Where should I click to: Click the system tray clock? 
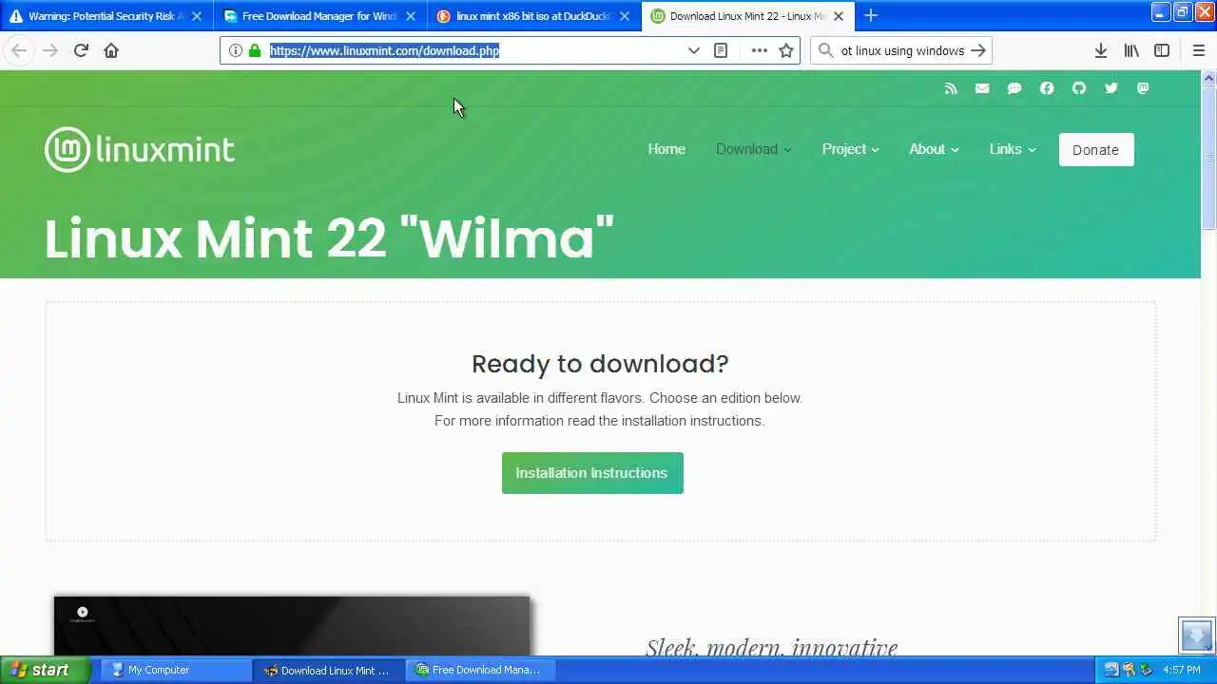(1182, 670)
